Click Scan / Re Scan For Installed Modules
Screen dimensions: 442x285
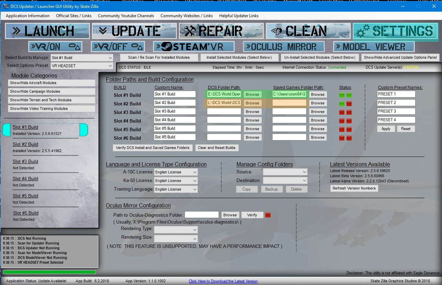coord(158,57)
